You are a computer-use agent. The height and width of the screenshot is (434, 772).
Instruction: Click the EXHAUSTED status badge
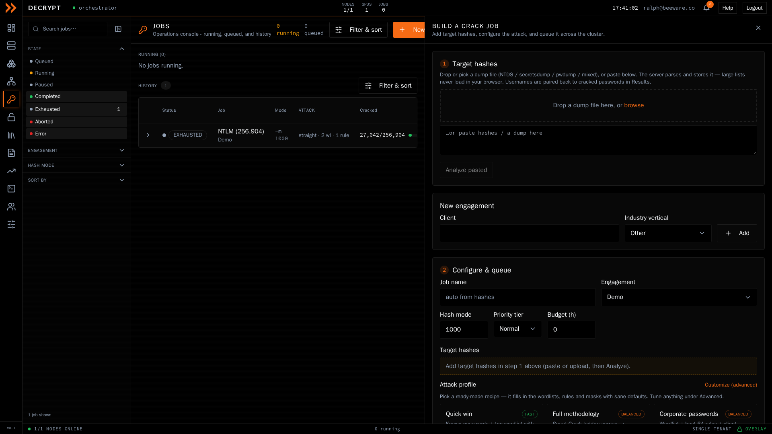pyautogui.click(x=188, y=135)
